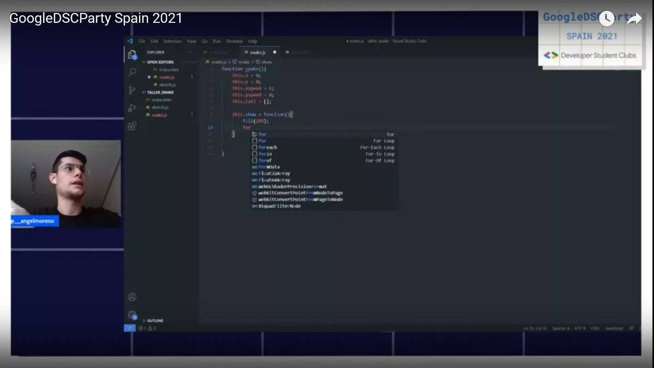Switch to the snake.js editor tab
Screen dimensions: 654x368
pos(261,52)
